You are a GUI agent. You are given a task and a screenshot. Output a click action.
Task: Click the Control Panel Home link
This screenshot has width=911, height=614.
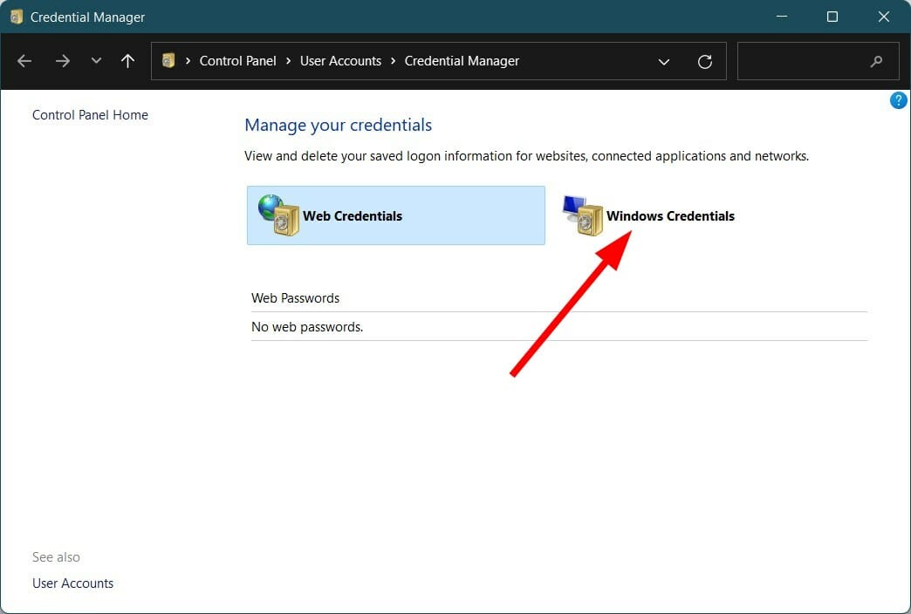90,114
